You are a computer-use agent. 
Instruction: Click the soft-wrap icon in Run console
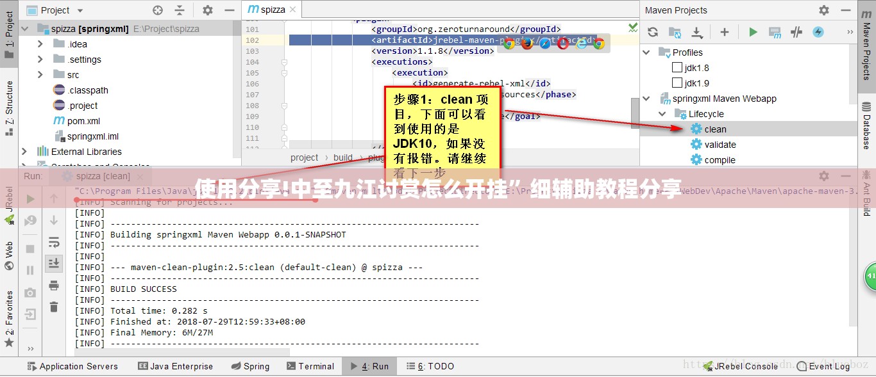point(54,243)
